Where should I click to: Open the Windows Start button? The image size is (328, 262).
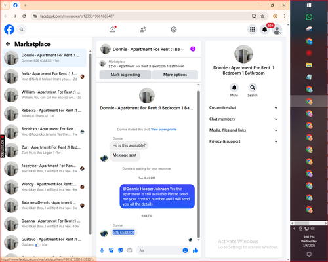coord(309,5)
